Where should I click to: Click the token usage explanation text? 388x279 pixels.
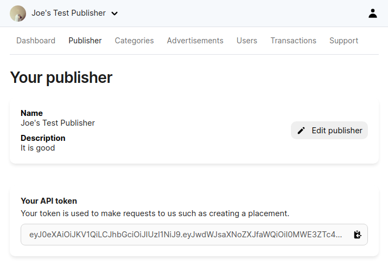155,213
